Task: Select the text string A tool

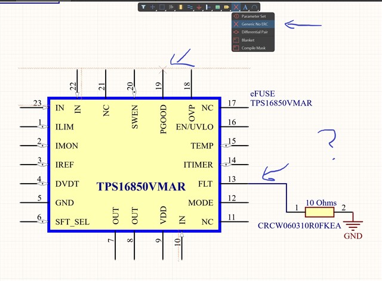Action: click(x=245, y=7)
